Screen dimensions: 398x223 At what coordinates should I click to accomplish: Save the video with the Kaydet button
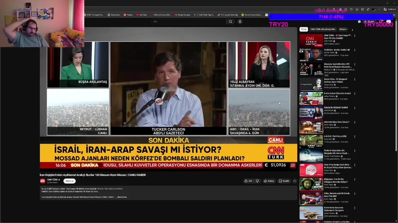(284, 181)
